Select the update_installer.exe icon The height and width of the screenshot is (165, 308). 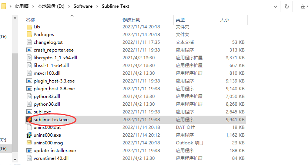(29, 151)
